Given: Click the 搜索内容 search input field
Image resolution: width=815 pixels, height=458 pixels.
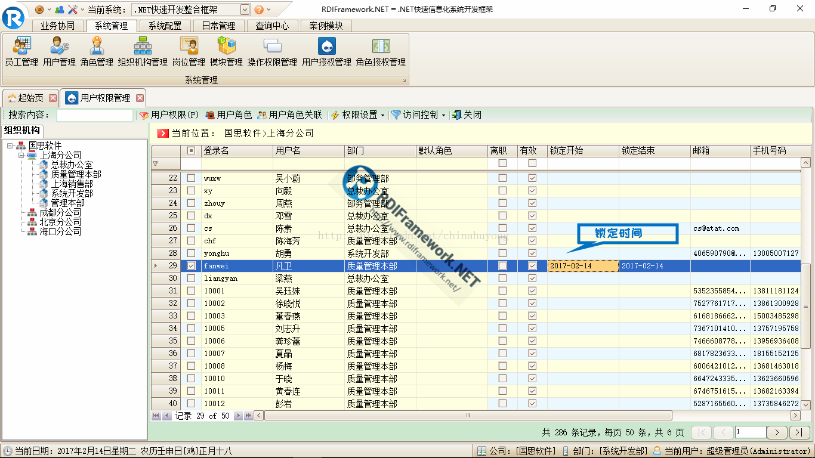Looking at the screenshot, I should tap(95, 115).
